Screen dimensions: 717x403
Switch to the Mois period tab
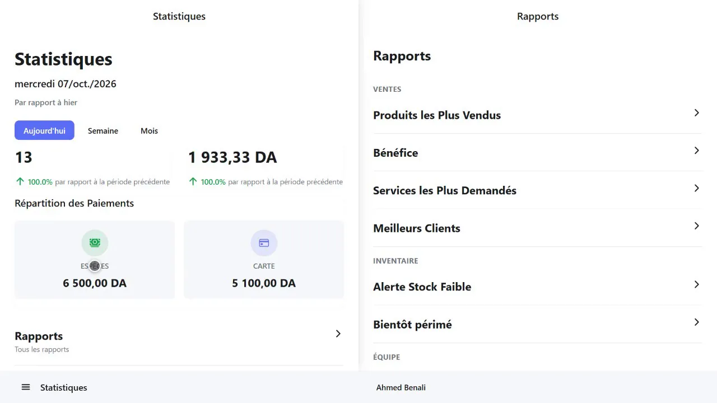click(149, 130)
